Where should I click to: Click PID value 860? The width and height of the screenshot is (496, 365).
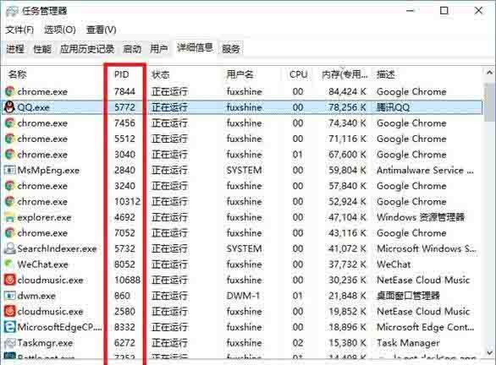(x=122, y=296)
